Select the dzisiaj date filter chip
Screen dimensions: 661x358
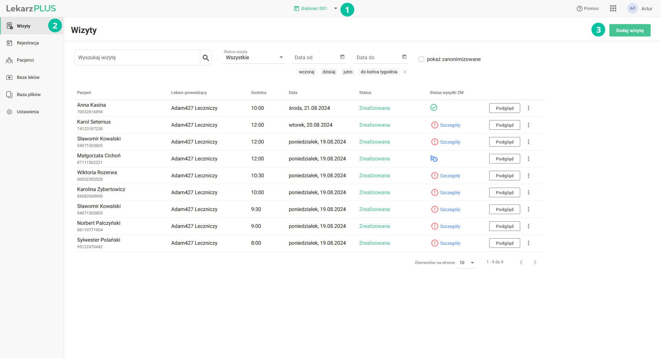[328, 72]
